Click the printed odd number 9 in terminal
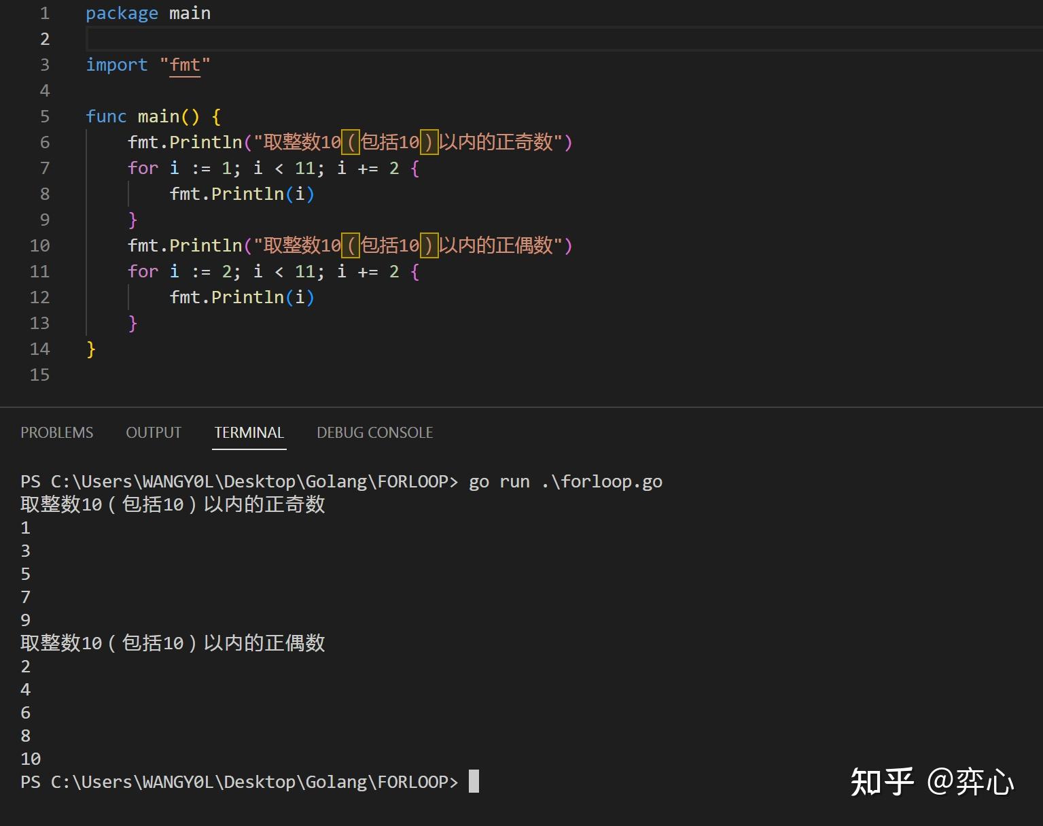Image resolution: width=1043 pixels, height=826 pixels. (x=25, y=619)
